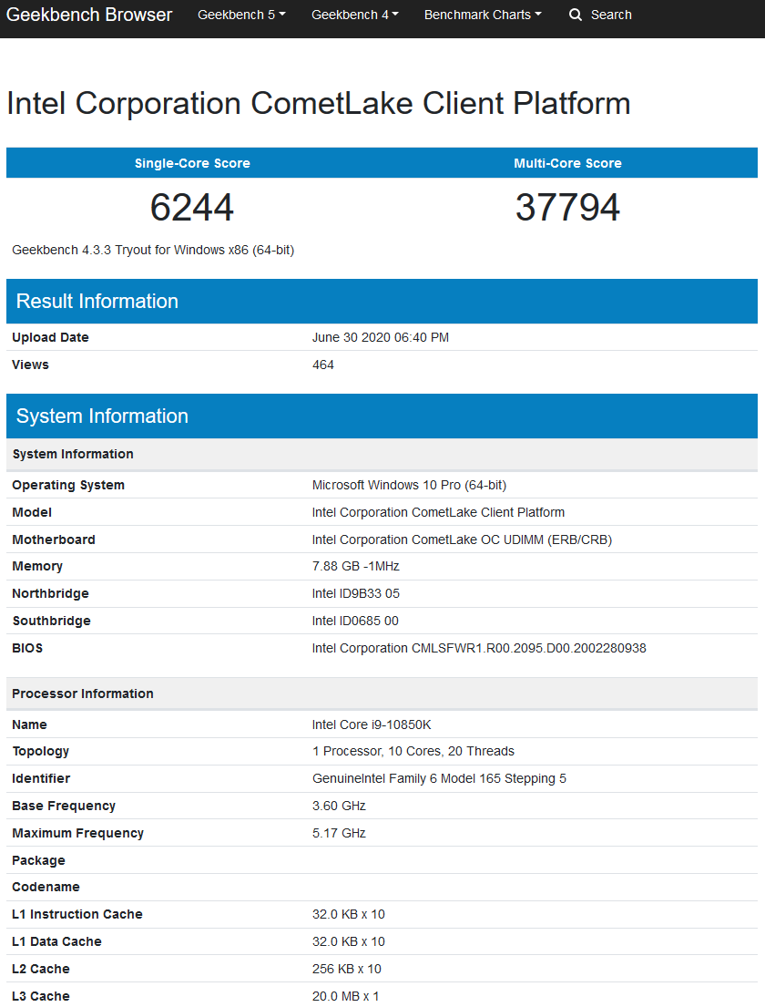This screenshot has height=1007, width=765.
Task: Click the L2 cache 256 KB x 10 value
Action: click(x=347, y=969)
